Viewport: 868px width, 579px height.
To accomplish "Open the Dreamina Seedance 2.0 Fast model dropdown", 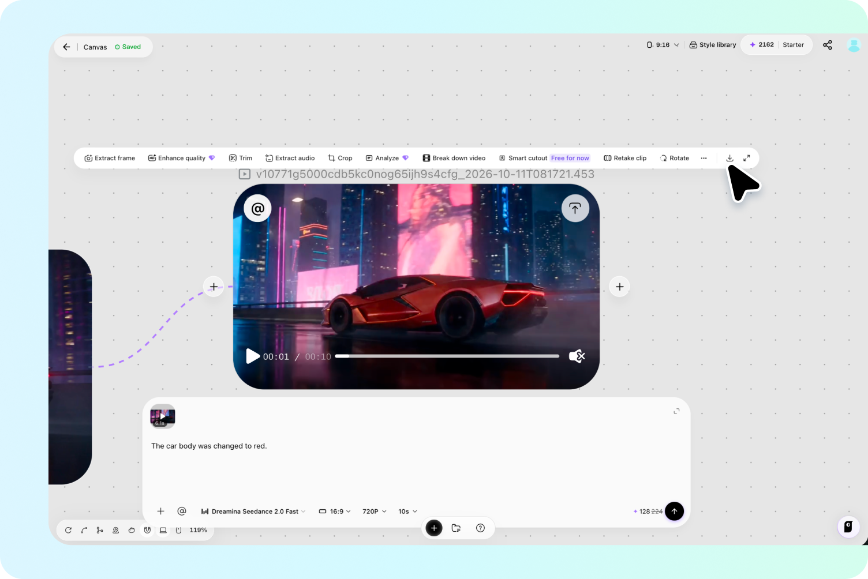I will [x=253, y=512].
